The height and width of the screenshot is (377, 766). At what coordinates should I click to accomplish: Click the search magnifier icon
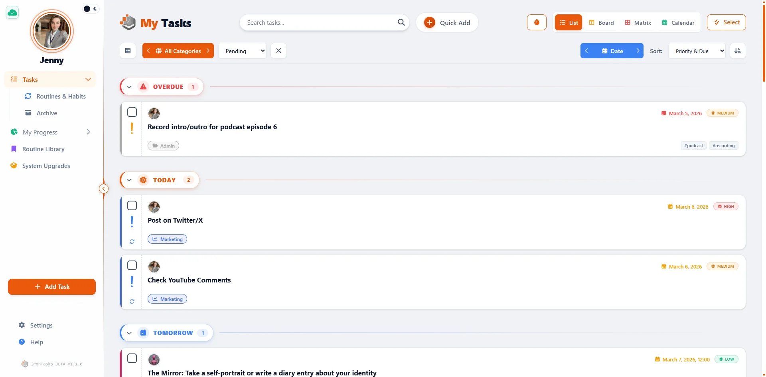point(401,22)
